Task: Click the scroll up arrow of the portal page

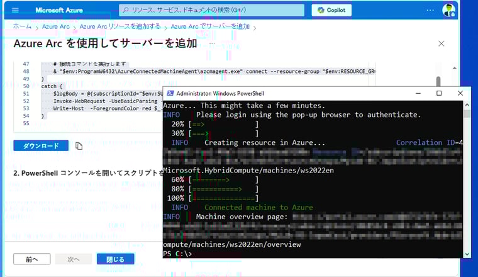Action: point(454,68)
